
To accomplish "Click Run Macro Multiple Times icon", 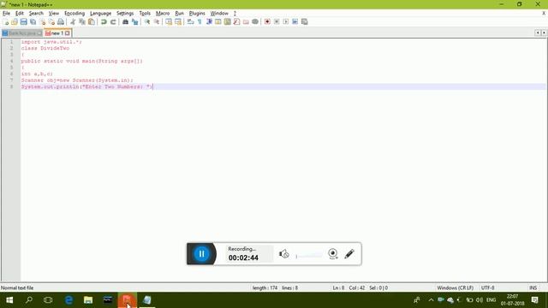I will 295,21.
